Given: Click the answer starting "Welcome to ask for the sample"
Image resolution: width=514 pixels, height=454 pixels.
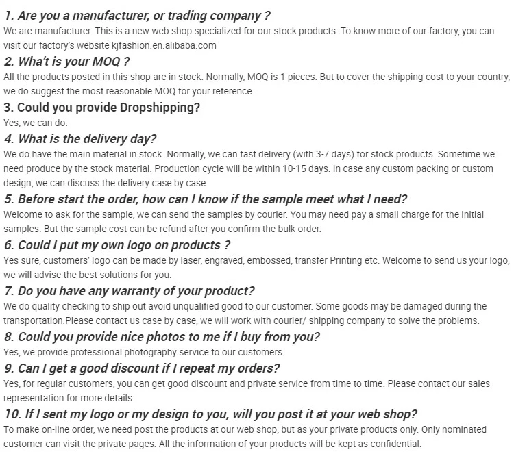Looking at the screenshot, I should [x=248, y=215].
